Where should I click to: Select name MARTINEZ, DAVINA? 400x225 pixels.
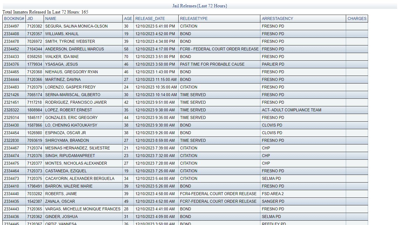point(63,79)
